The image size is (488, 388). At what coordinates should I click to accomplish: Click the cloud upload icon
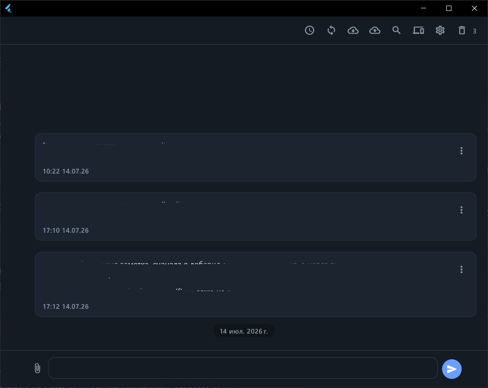[375, 30]
